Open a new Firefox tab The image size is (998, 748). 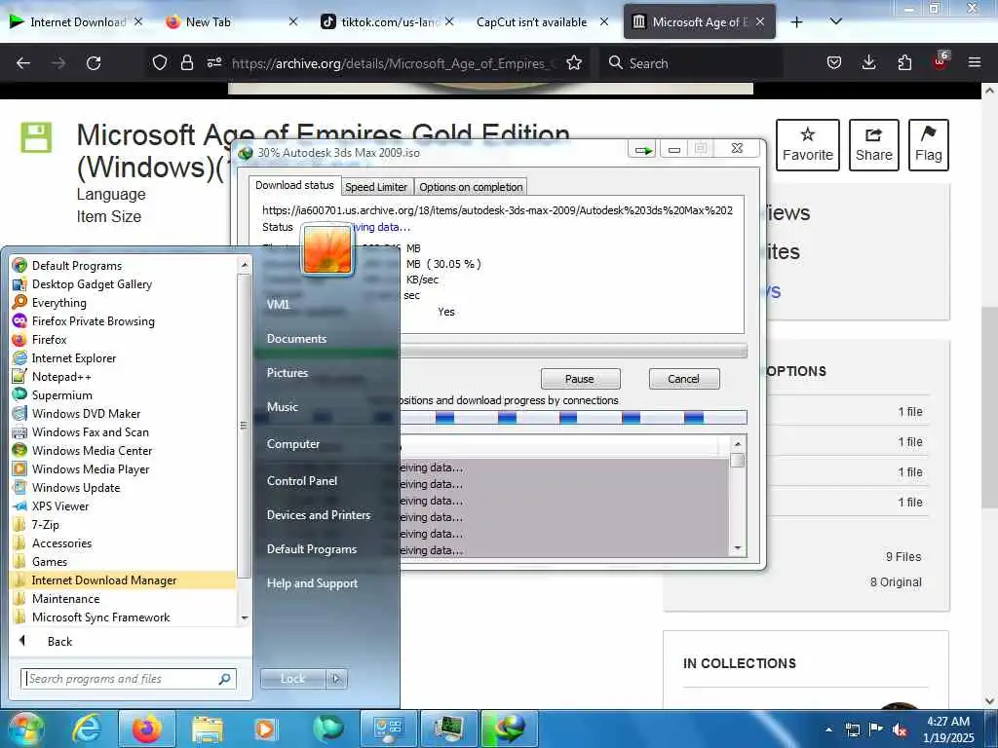[796, 22]
